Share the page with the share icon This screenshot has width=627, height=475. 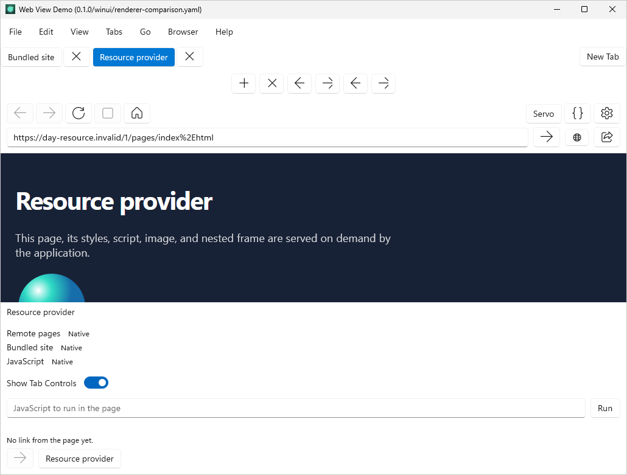point(606,137)
